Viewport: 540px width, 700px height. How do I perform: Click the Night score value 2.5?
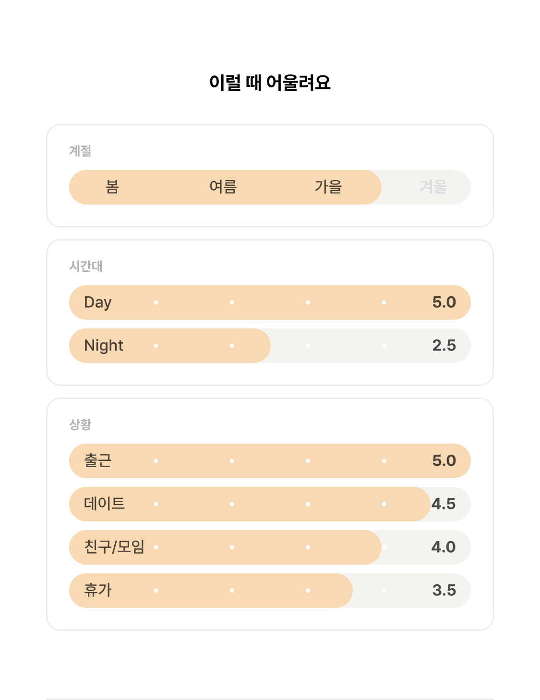[x=444, y=346]
